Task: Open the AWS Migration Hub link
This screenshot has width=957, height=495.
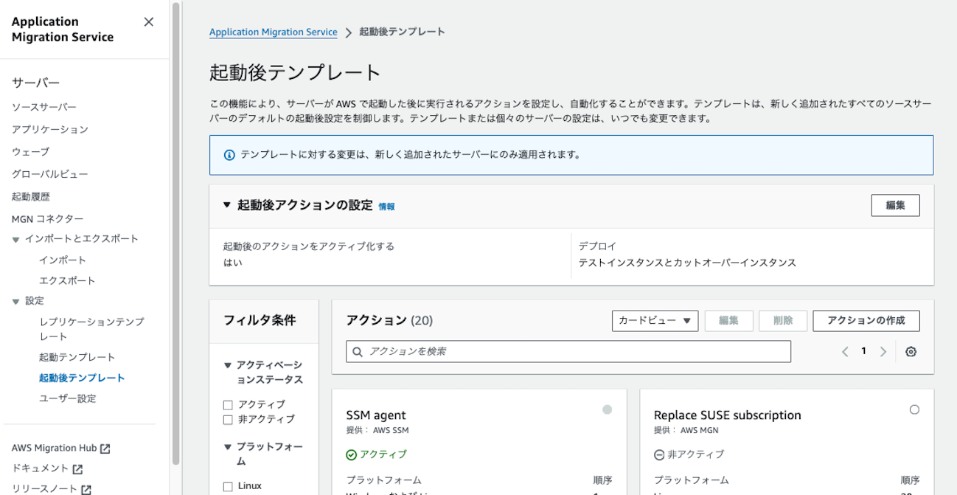Action: (54, 449)
